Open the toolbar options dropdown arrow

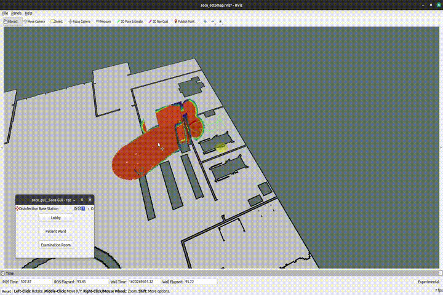click(x=220, y=21)
